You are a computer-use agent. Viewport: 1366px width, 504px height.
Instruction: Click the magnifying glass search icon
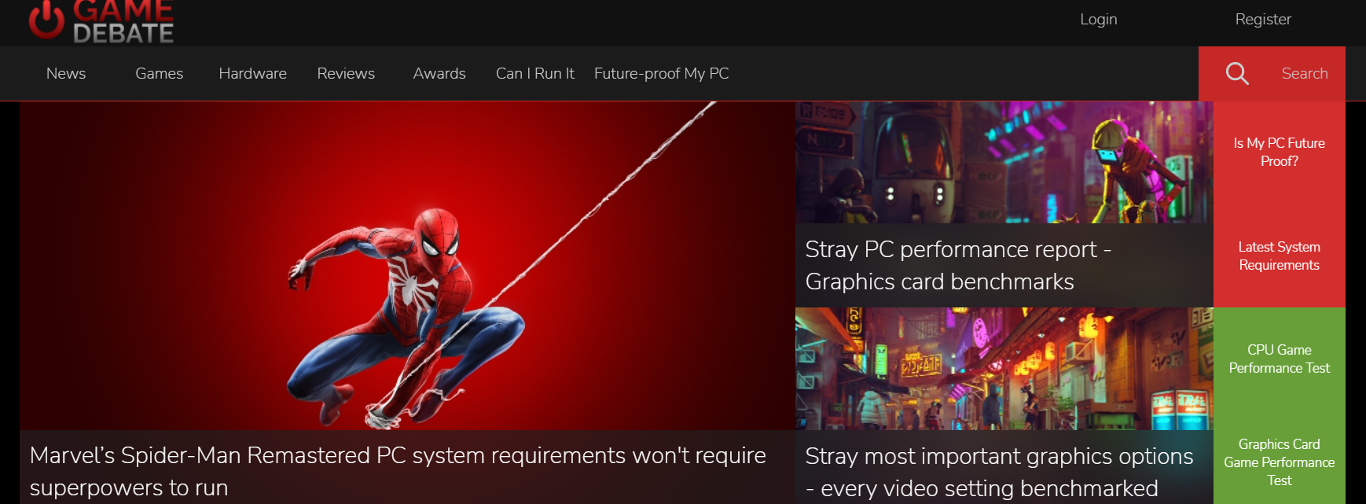(x=1237, y=73)
